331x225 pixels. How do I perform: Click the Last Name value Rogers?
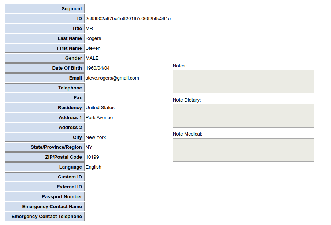click(x=93, y=38)
